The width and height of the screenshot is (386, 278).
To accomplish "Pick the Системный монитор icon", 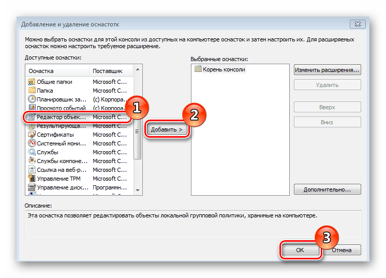I will pos(32,143).
